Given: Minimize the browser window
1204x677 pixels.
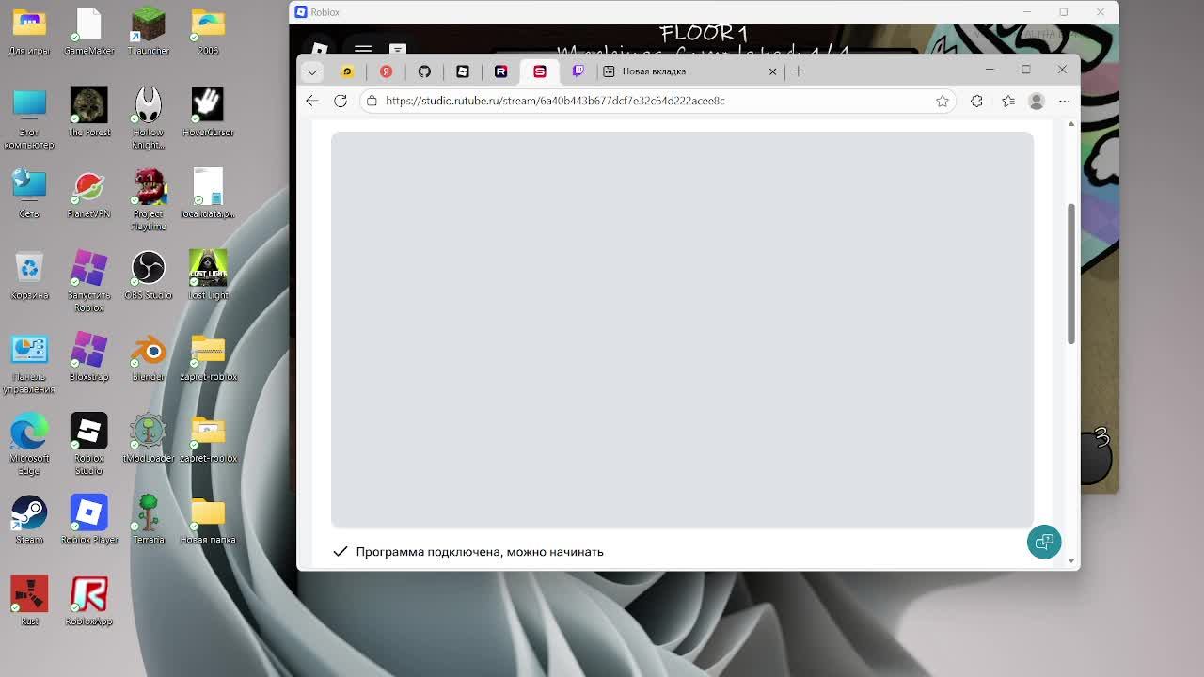Looking at the screenshot, I should pyautogui.click(x=990, y=70).
